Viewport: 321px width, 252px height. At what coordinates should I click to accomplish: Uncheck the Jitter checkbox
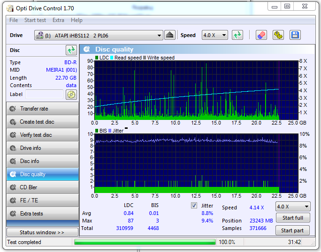coord(194,206)
